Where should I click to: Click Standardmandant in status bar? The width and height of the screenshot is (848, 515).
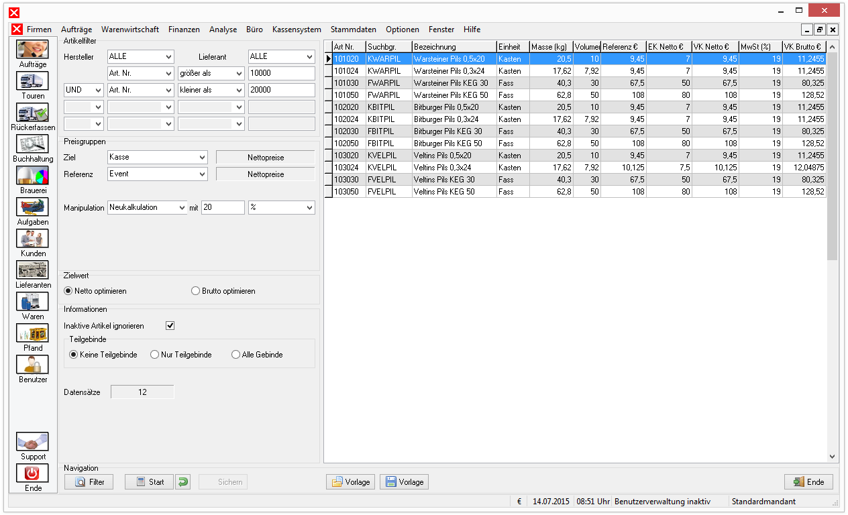tap(763, 502)
